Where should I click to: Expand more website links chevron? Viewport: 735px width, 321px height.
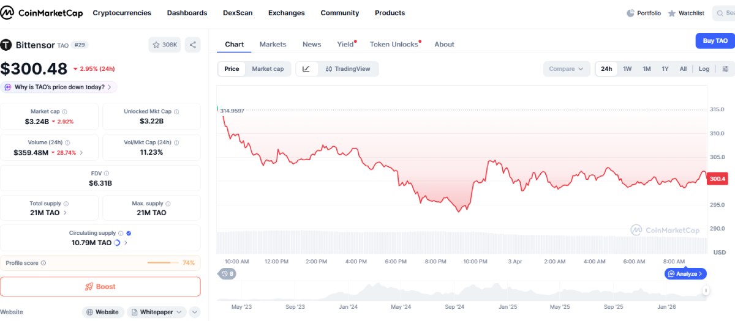click(x=195, y=312)
